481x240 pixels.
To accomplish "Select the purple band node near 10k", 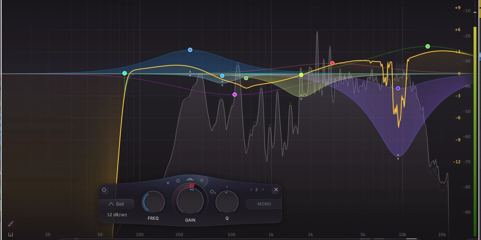I will click(x=398, y=88).
